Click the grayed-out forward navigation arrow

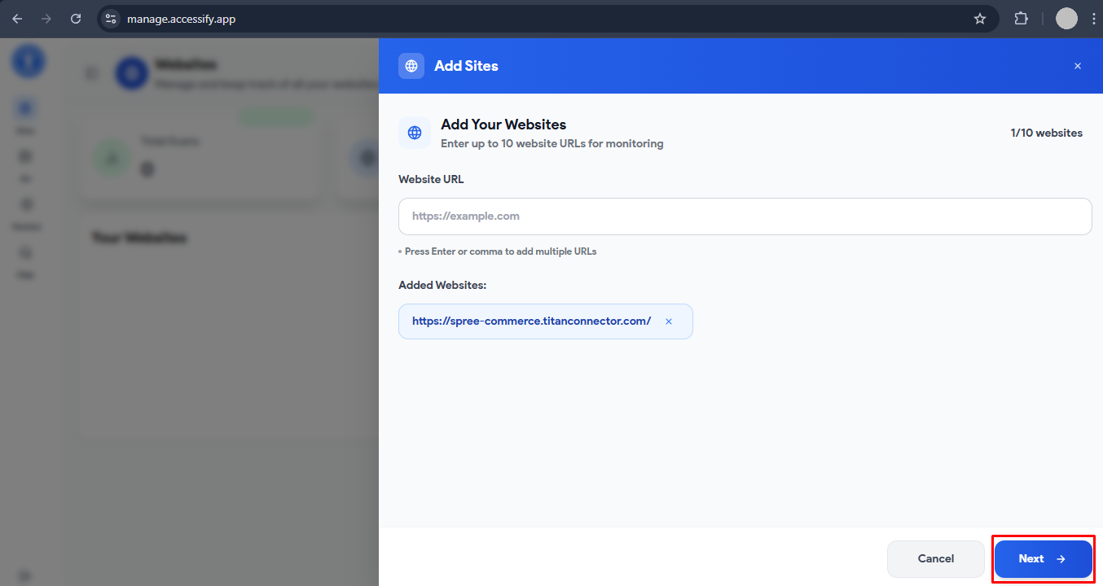point(46,18)
